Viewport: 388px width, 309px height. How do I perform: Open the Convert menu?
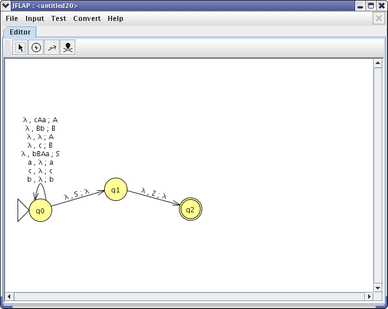(x=87, y=19)
